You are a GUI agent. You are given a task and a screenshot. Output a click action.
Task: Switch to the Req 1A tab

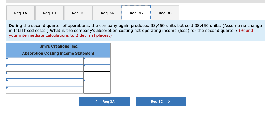click(20, 13)
